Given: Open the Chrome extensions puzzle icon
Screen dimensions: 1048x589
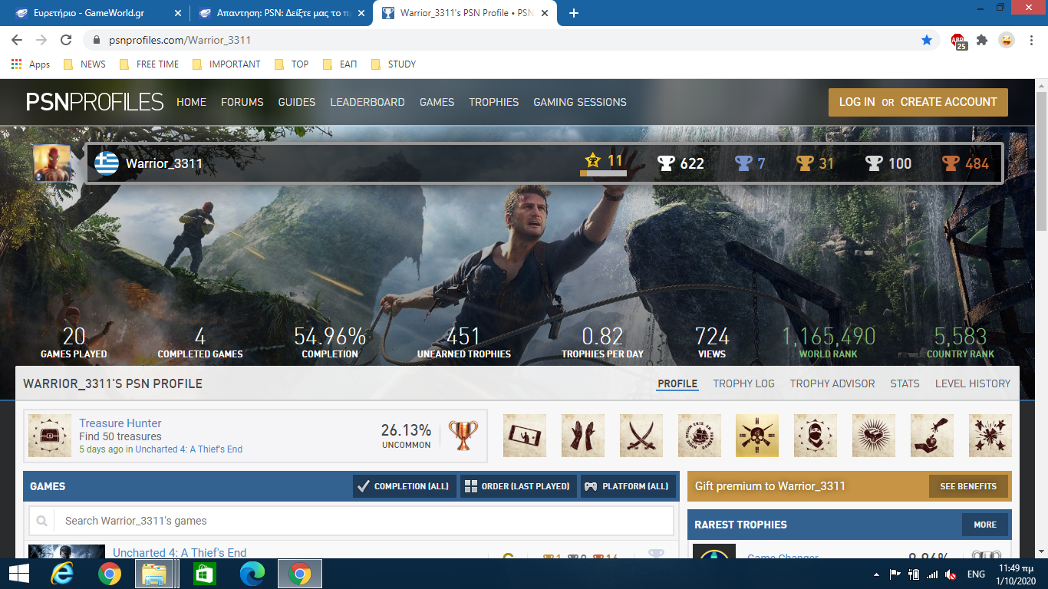Looking at the screenshot, I should [982, 40].
